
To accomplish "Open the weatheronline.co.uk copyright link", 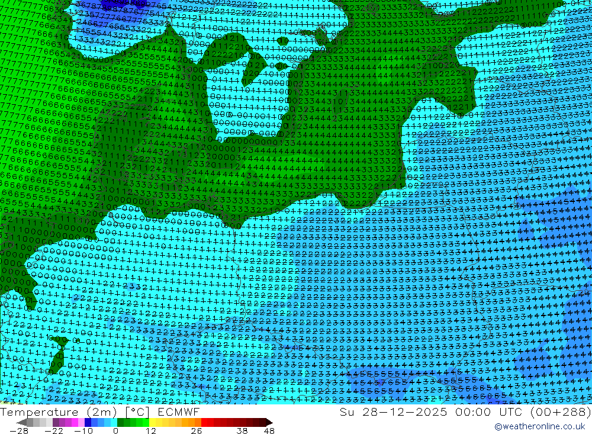I will pos(540,426).
